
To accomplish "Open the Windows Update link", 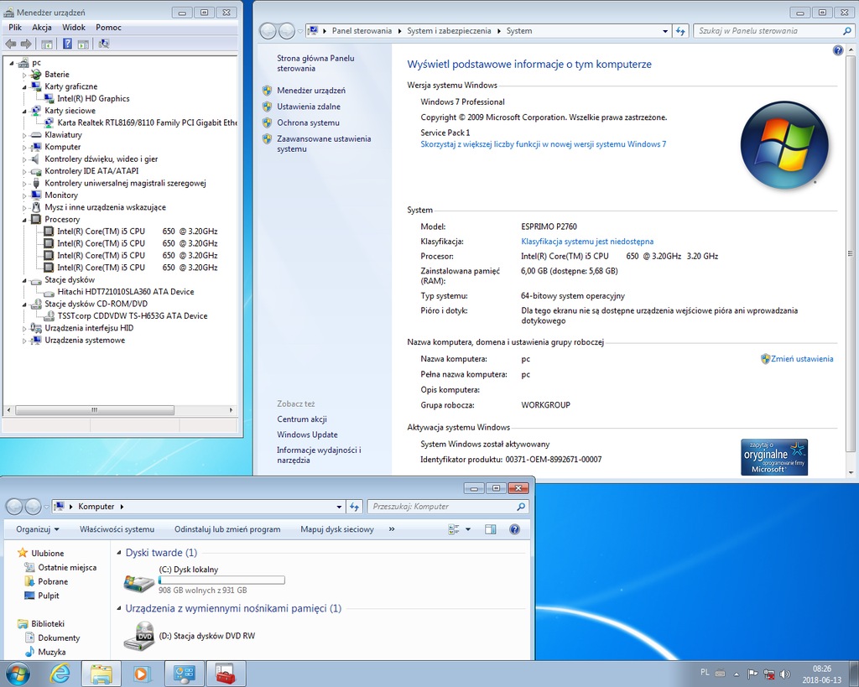I will click(x=307, y=435).
